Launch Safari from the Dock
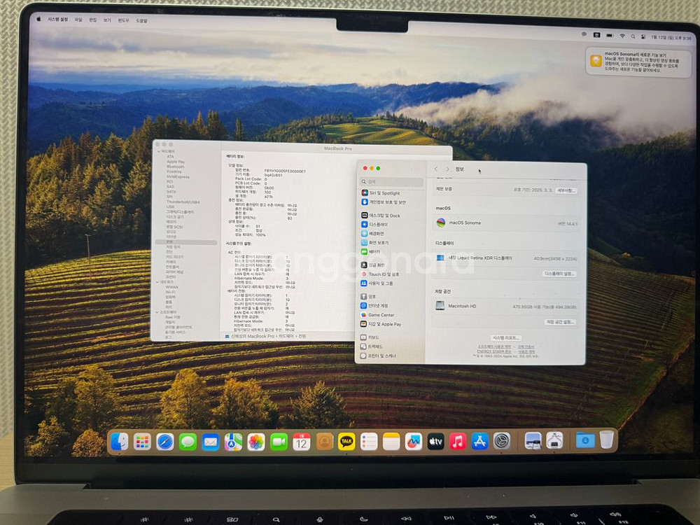This screenshot has width=700, height=525. [x=165, y=442]
